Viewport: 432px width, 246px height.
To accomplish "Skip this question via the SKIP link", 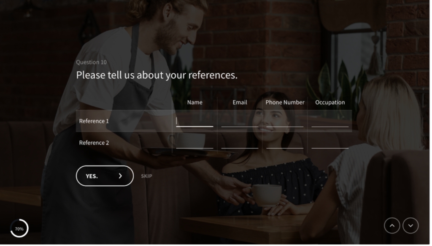I will tap(147, 177).
